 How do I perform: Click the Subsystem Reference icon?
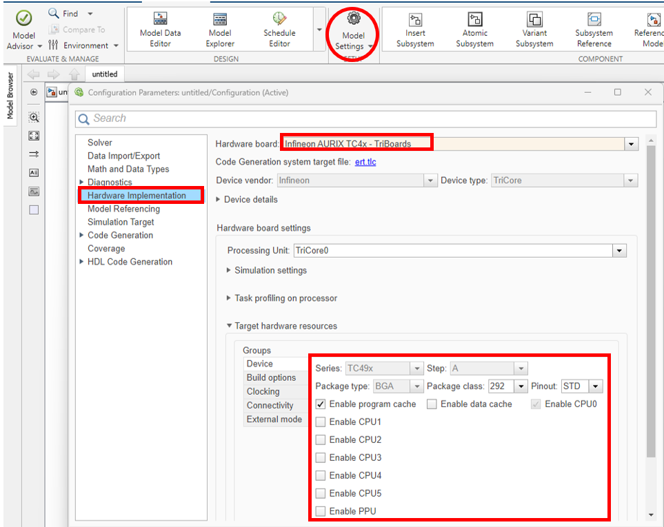pos(594,20)
